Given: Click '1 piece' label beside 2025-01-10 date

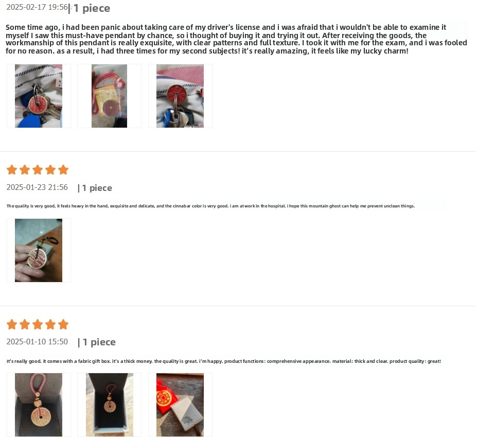Looking at the screenshot, I should tap(97, 342).
